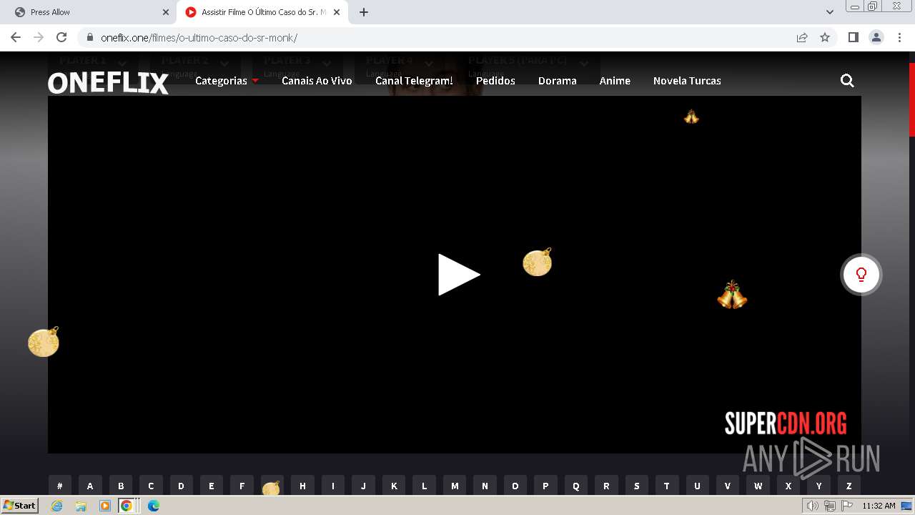Filter titles by letter U
This screenshot has height=515, width=915.
(x=697, y=486)
